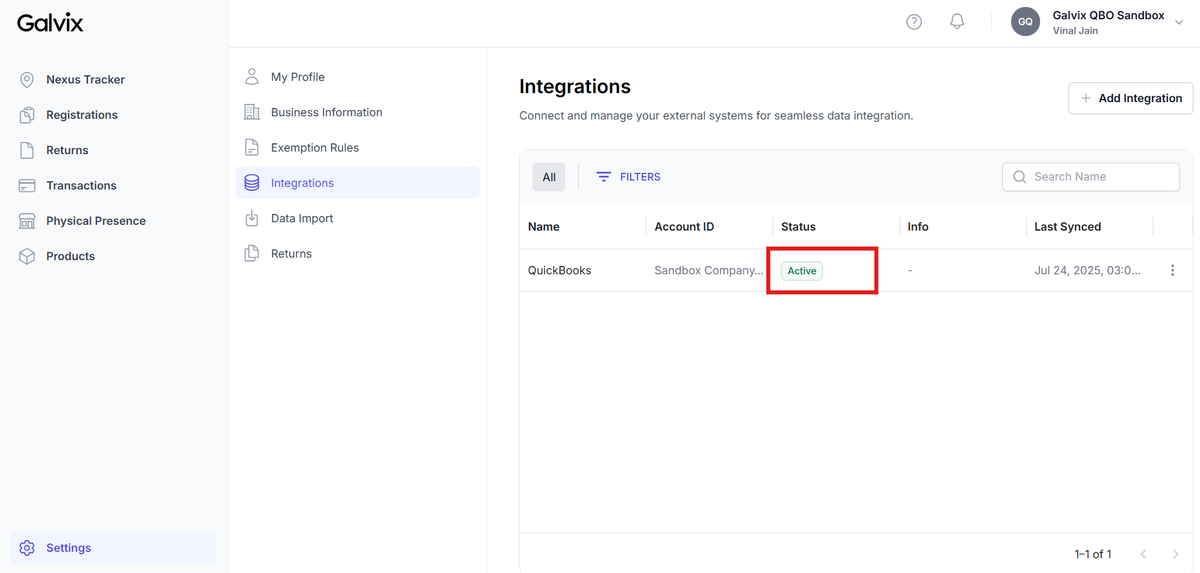Screen dimensions: 1200x573
Task: Click the Integrations database icon
Action: (252, 183)
